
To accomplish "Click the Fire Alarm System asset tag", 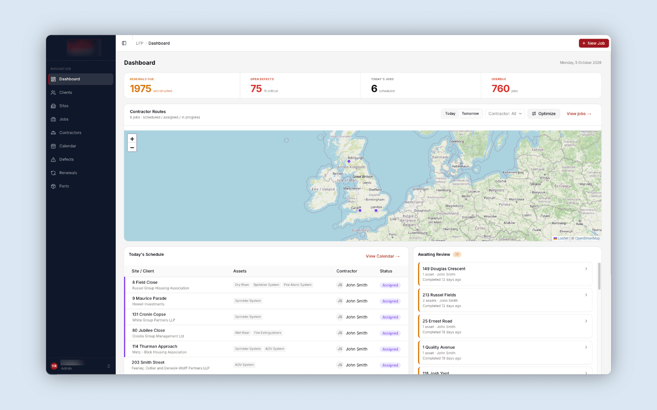I will (298, 285).
